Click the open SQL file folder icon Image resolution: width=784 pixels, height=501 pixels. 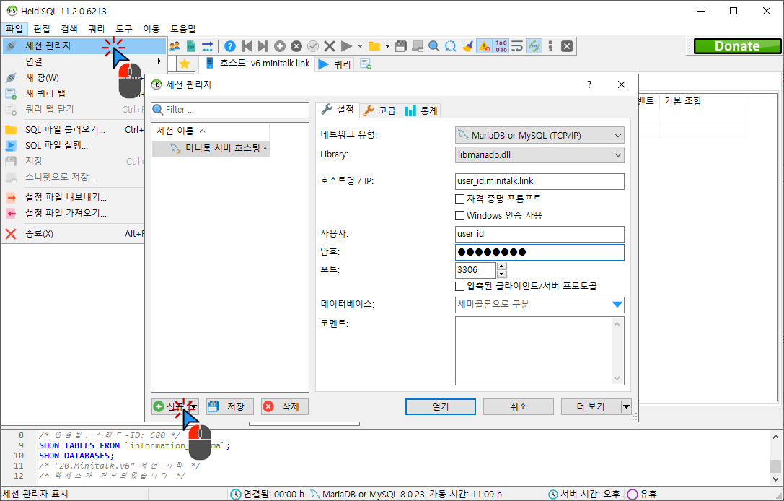click(374, 46)
